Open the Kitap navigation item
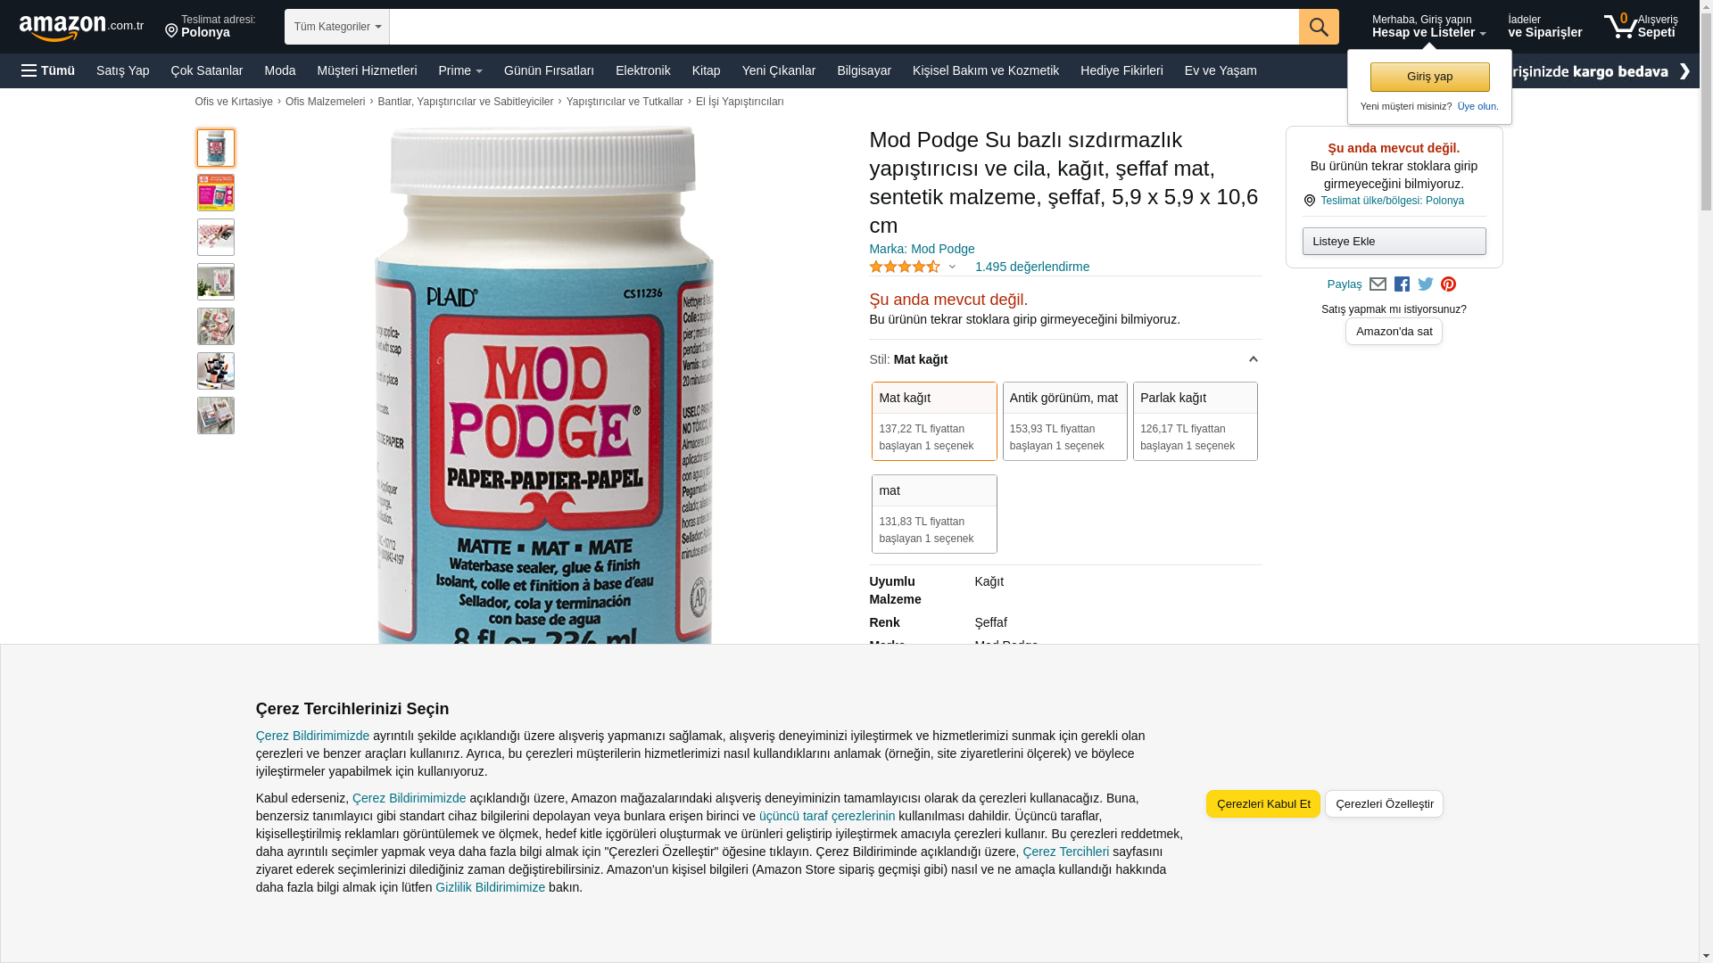This screenshot has height=963, width=1713. [706, 70]
